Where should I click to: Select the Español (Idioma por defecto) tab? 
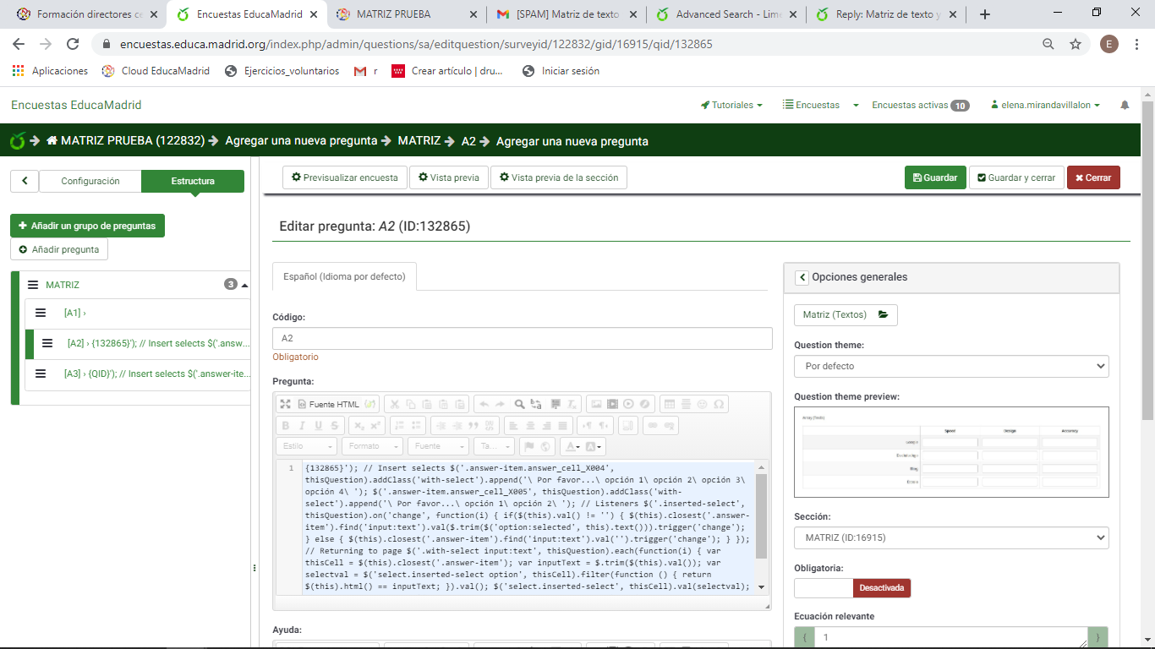click(x=344, y=276)
